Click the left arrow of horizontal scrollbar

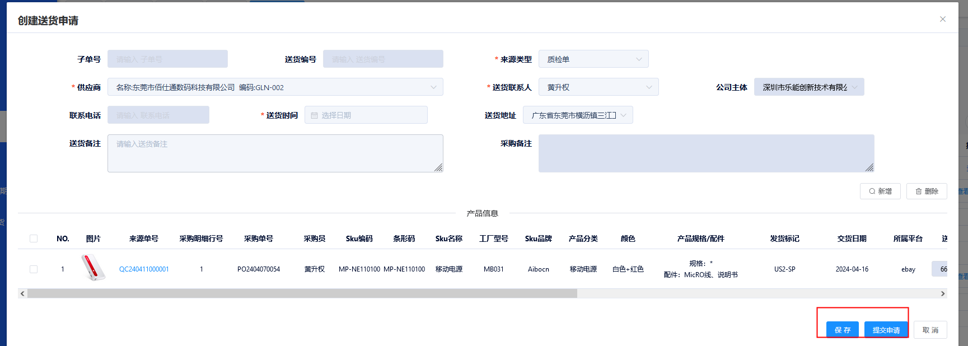click(x=22, y=293)
